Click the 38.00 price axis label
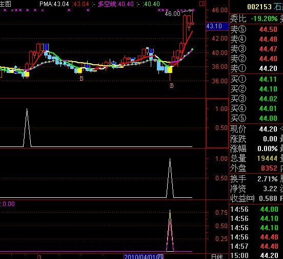 (219, 67)
